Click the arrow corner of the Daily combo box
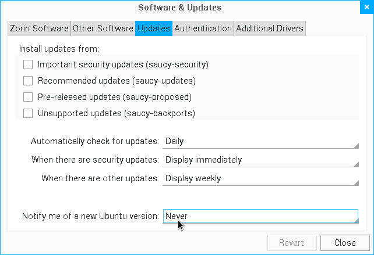374x255 pixels. (357, 146)
